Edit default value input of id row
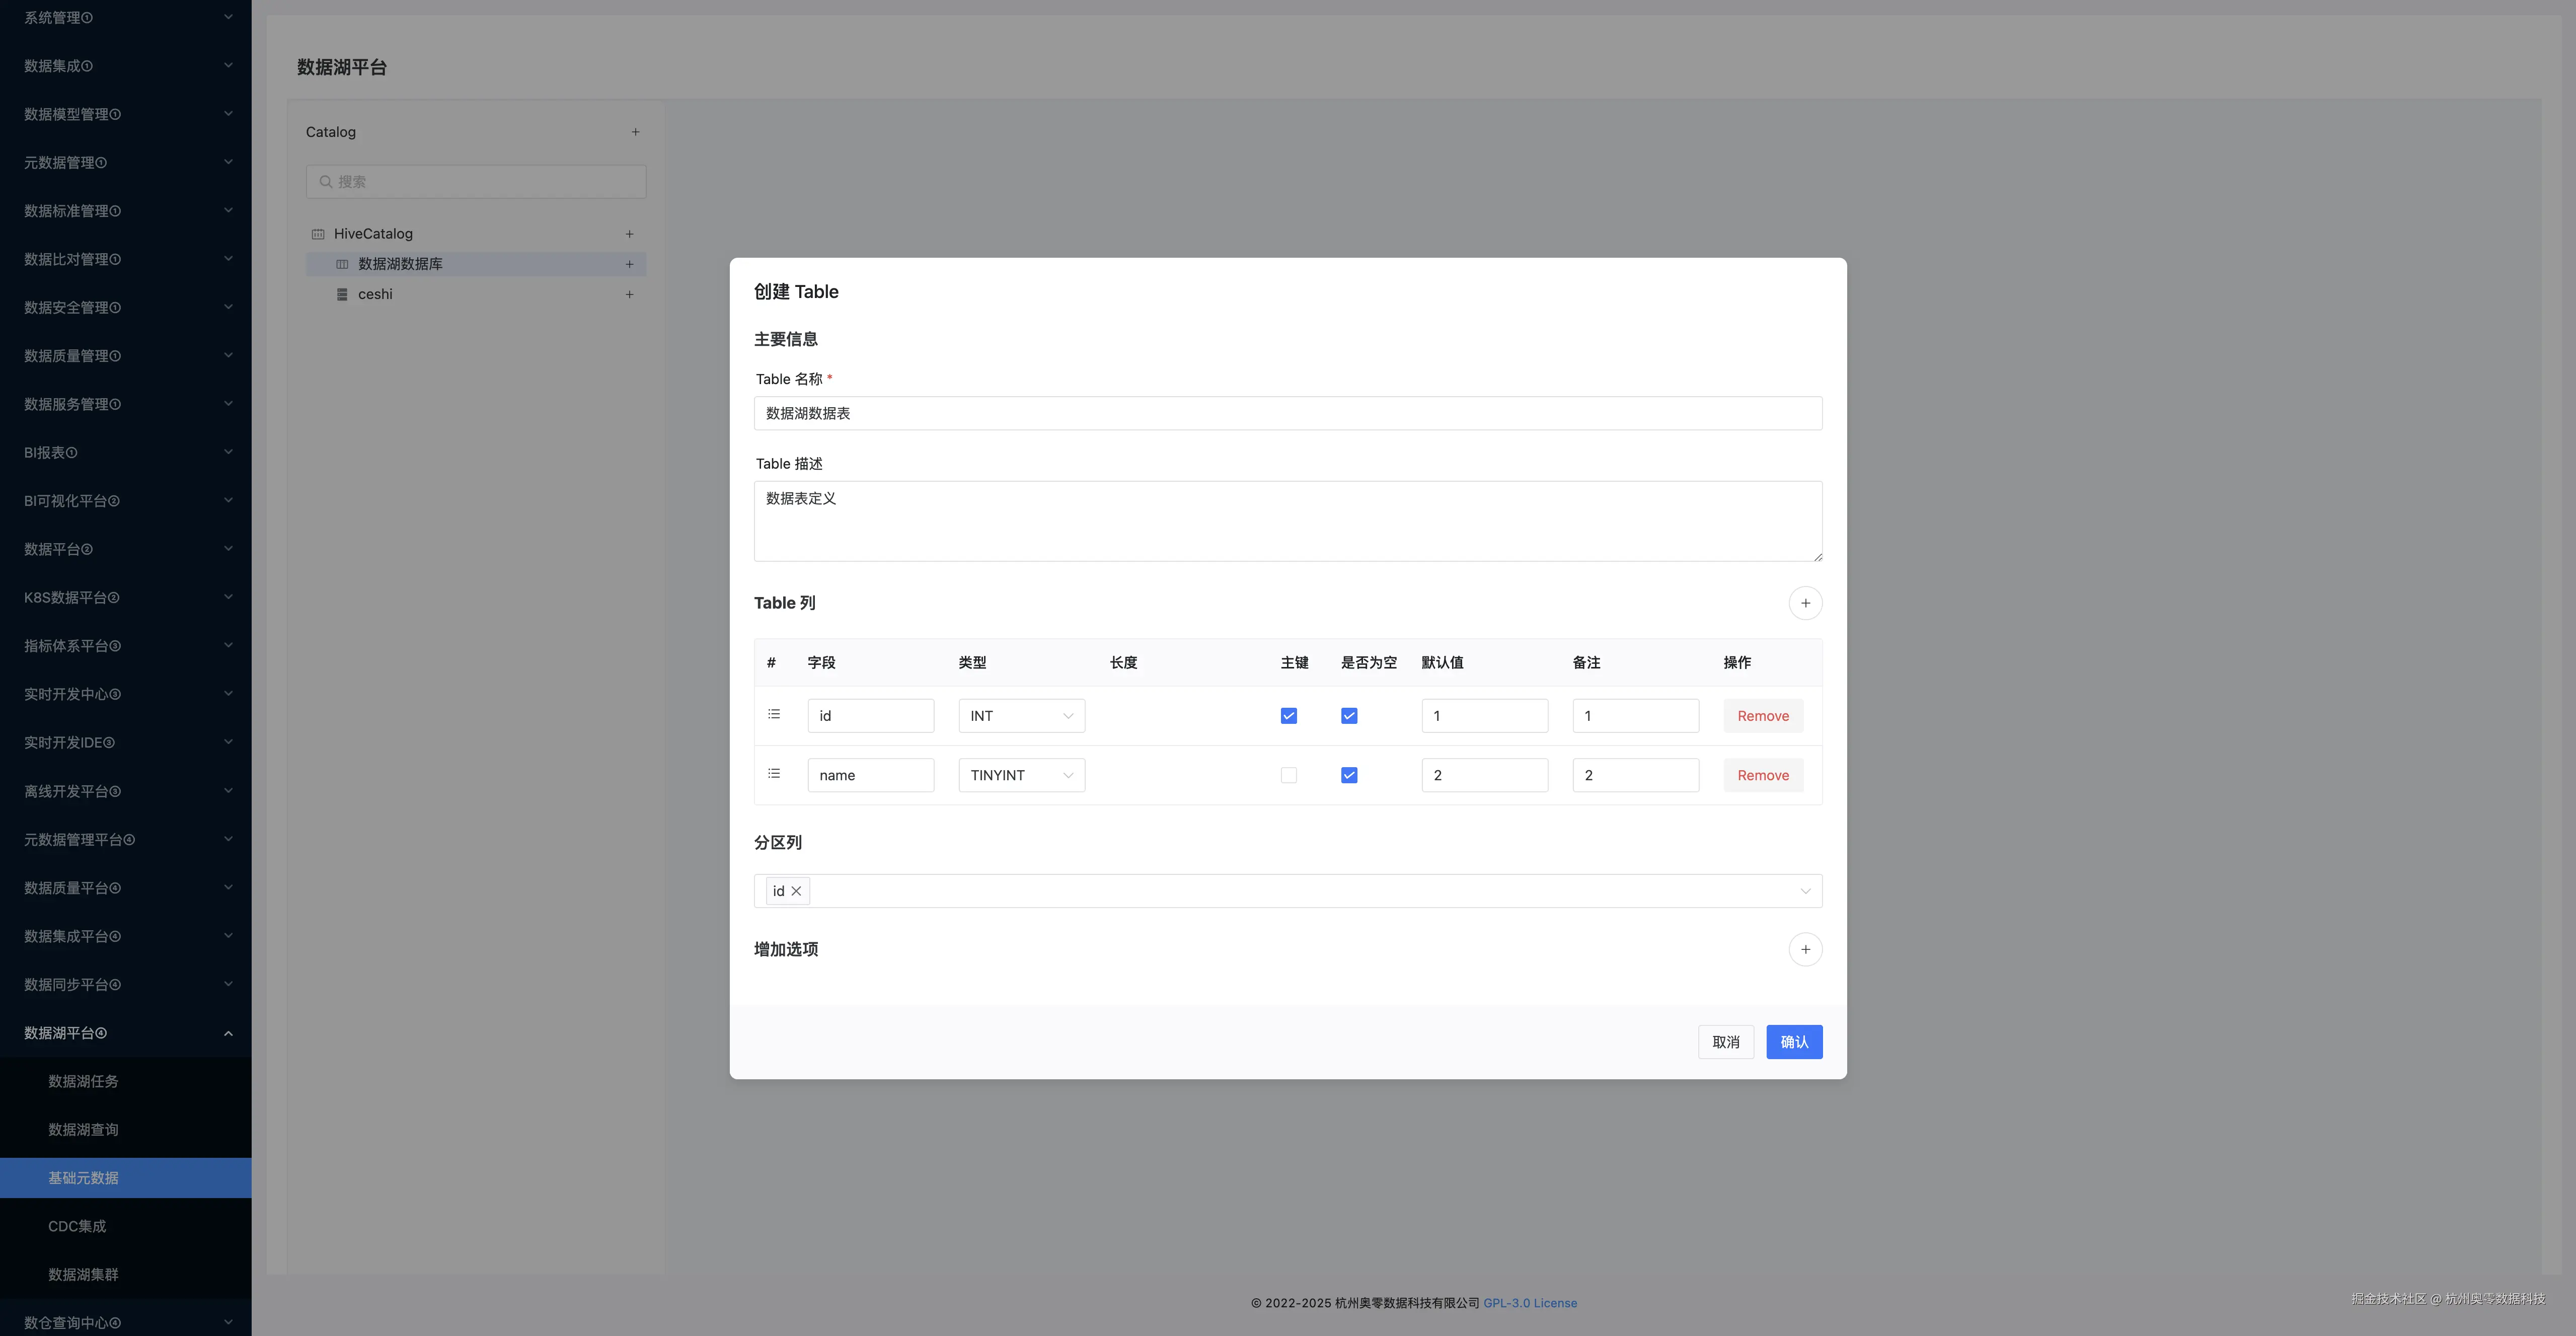2576x1336 pixels. coord(1485,716)
